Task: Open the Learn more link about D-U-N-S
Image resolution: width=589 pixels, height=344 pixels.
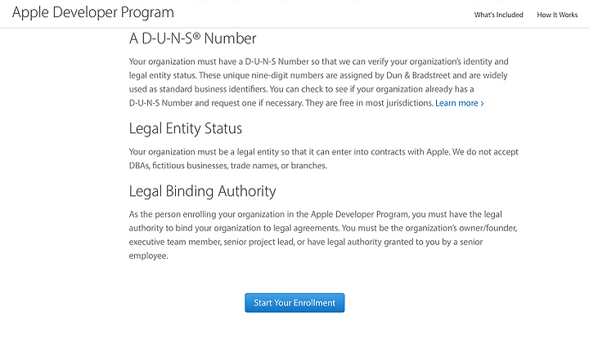Action: (460, 103)
